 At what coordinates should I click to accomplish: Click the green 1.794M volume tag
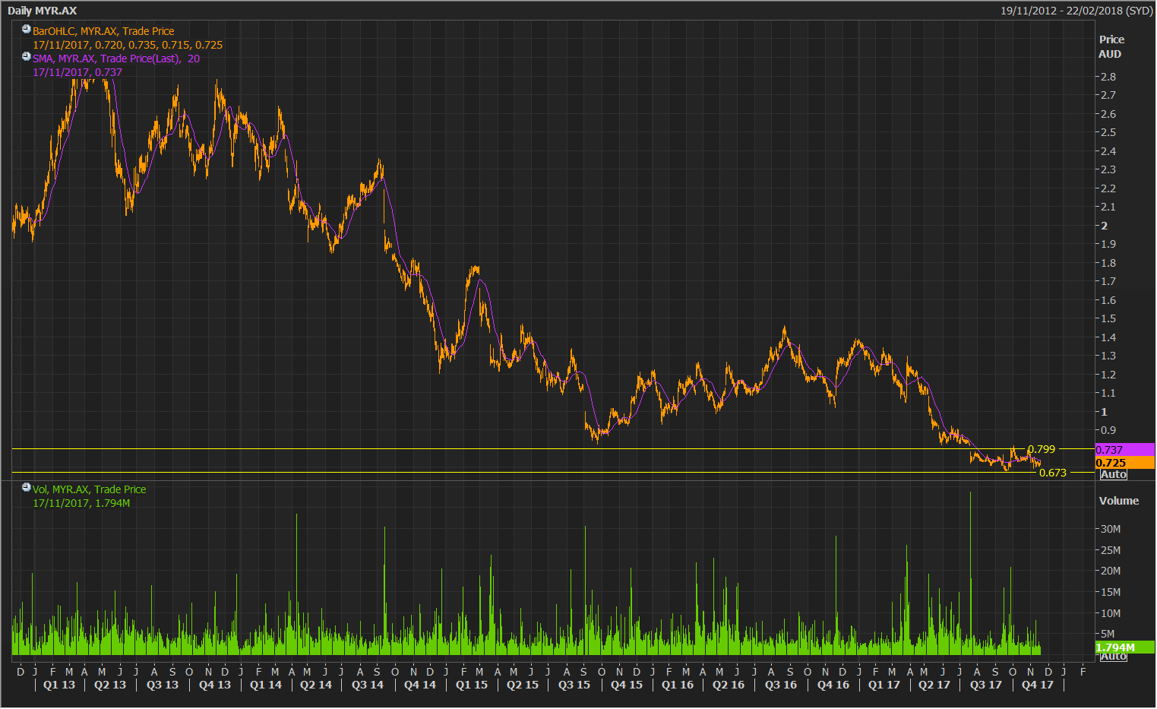click(x=1124, y=647)
